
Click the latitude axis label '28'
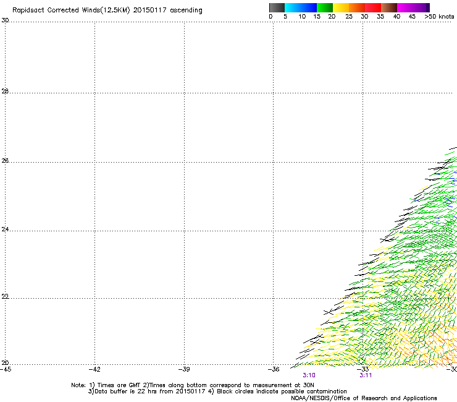(5, 91)
